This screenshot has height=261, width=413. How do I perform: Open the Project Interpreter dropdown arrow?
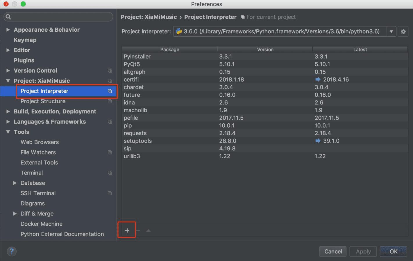coord(391,31)
